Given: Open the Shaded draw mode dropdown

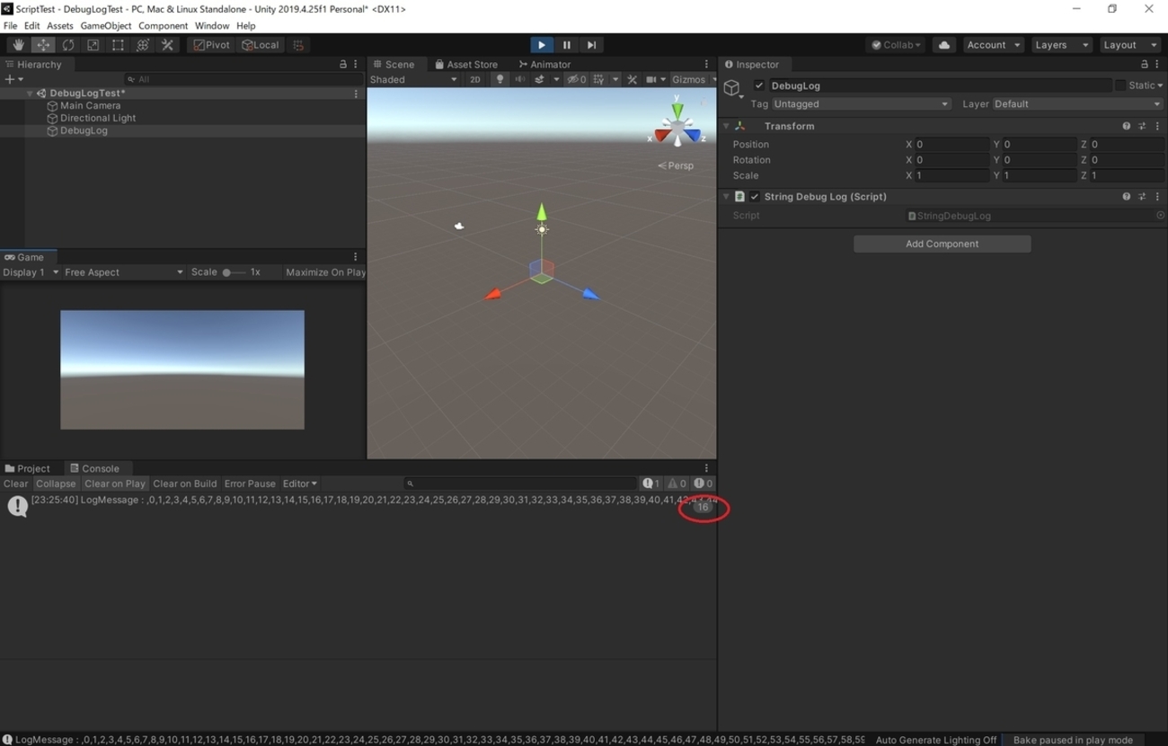Looking at the screenshot, I should coord(413,79).
